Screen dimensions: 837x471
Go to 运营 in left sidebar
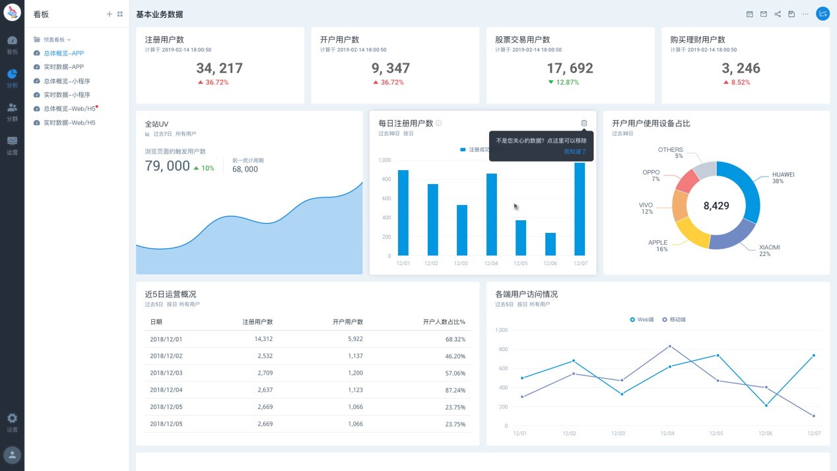pos(12,145)
